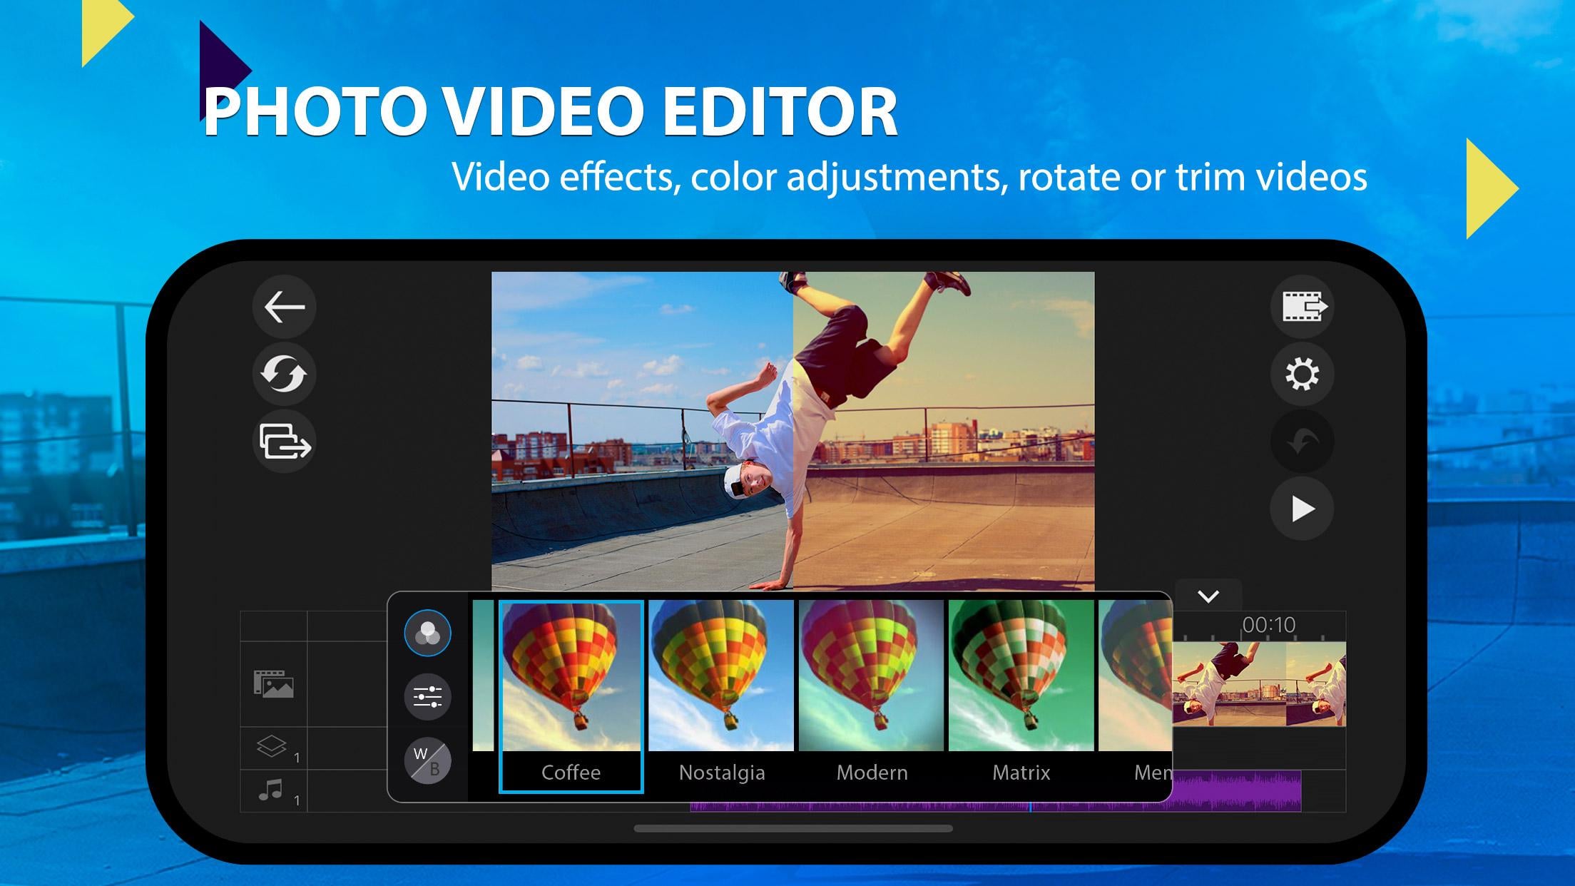Select the Coffee filter thumbnail
This screenshot has width=1575, height=886.
tap(571, 696)
